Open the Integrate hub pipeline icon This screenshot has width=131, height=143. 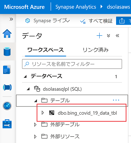click(7, 87)
